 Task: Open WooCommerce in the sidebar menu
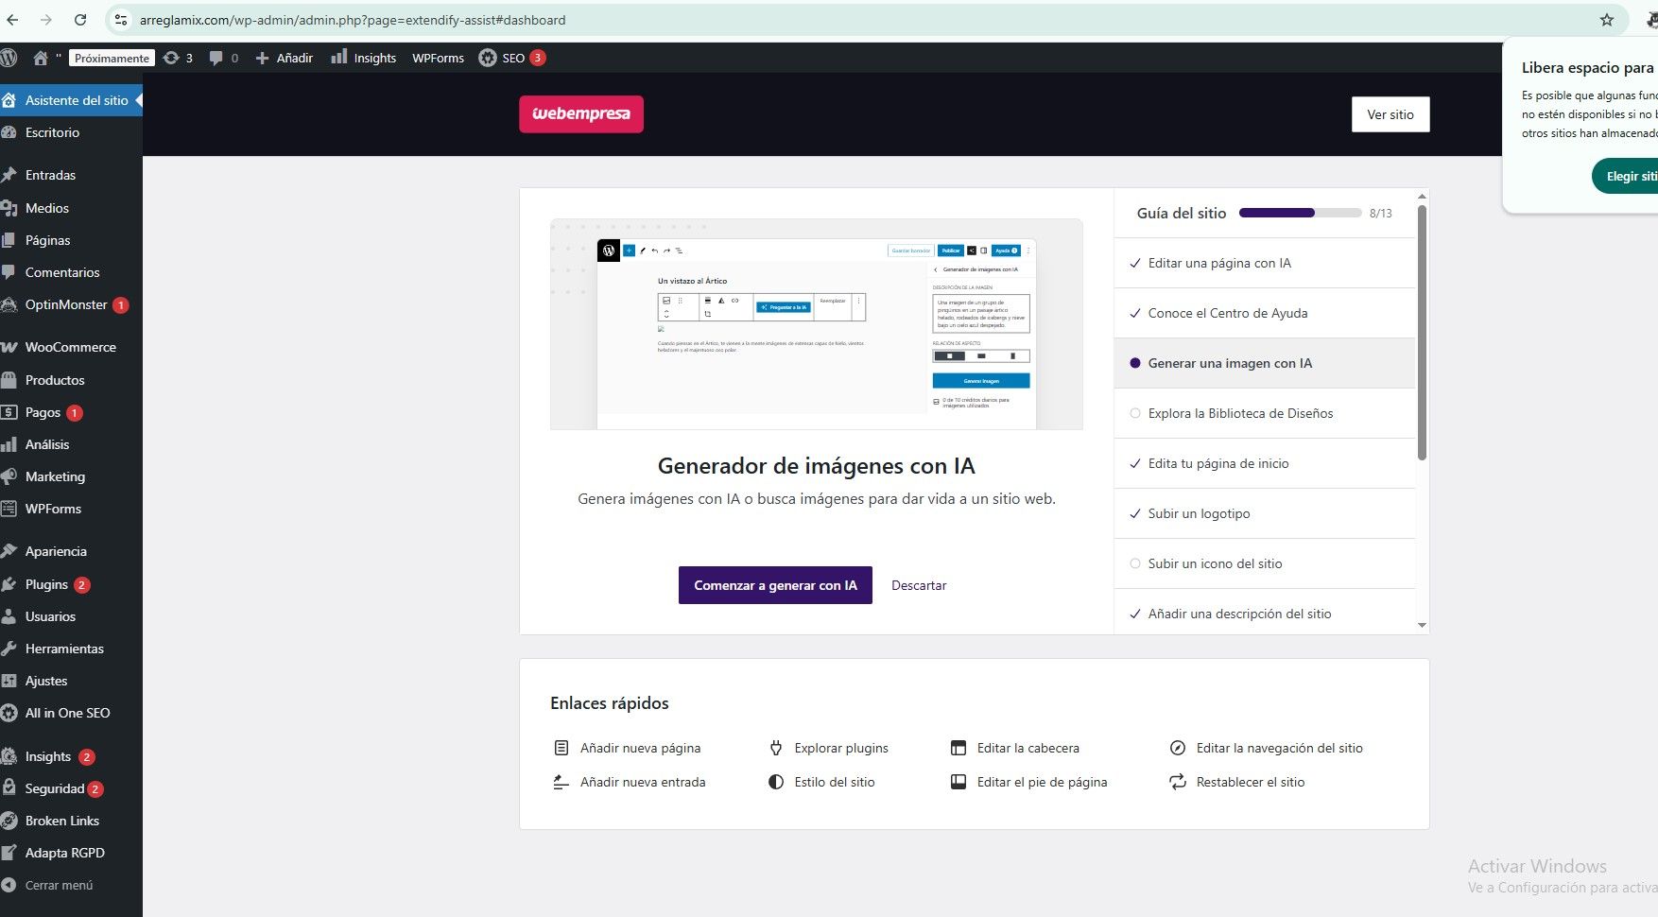coord(70,347)
